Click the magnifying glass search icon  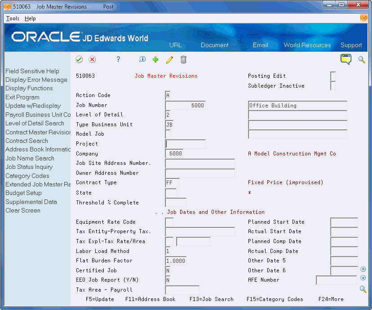[x=361, y=59]
